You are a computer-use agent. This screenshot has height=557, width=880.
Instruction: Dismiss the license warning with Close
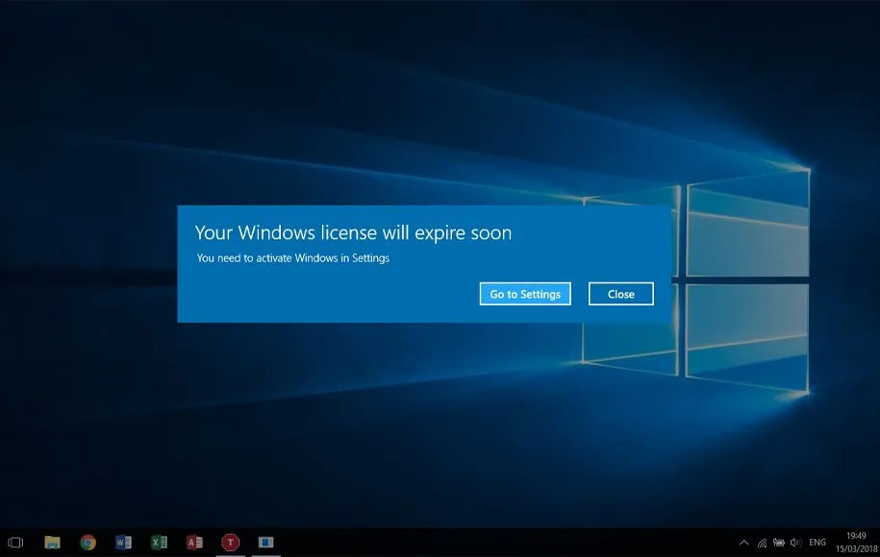pos(621,294)
